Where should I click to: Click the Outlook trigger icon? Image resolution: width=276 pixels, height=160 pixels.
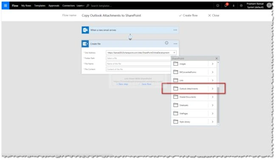[85, 30]
